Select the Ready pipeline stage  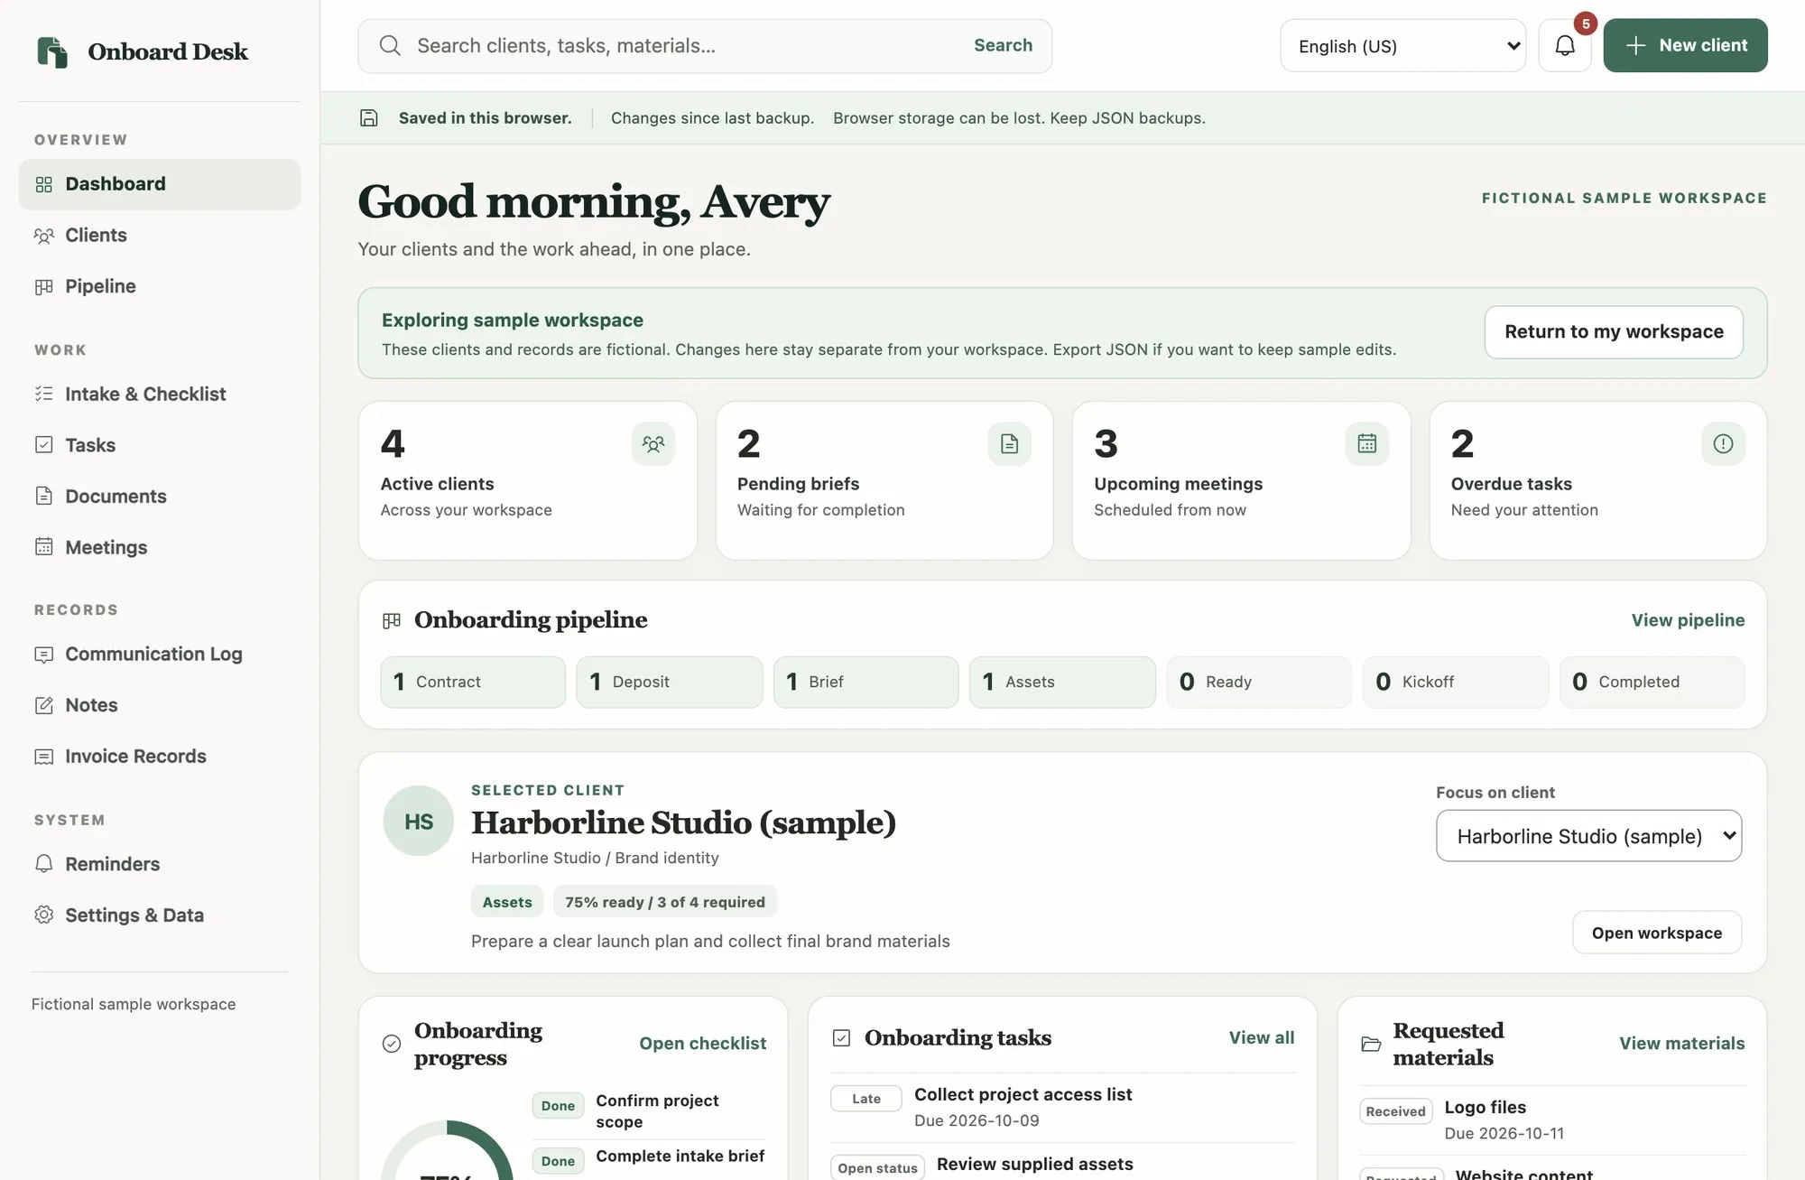pyautogui.click(x=1259, y=682)
